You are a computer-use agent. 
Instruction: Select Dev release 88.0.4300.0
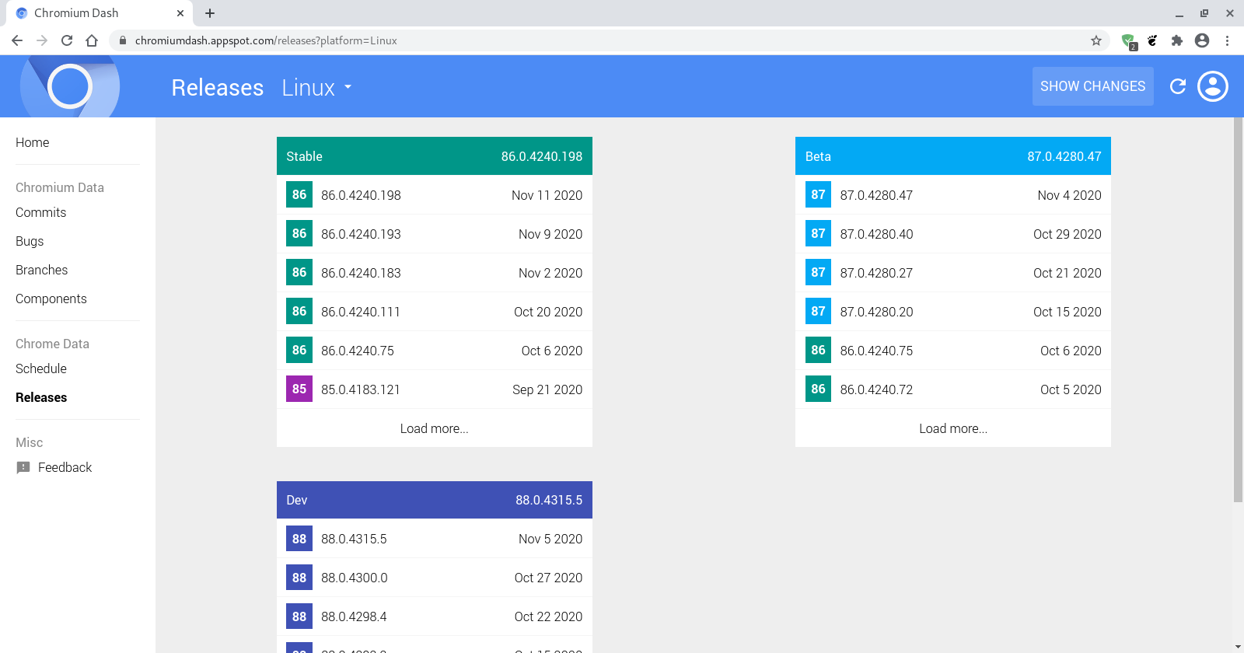point(435,578)
